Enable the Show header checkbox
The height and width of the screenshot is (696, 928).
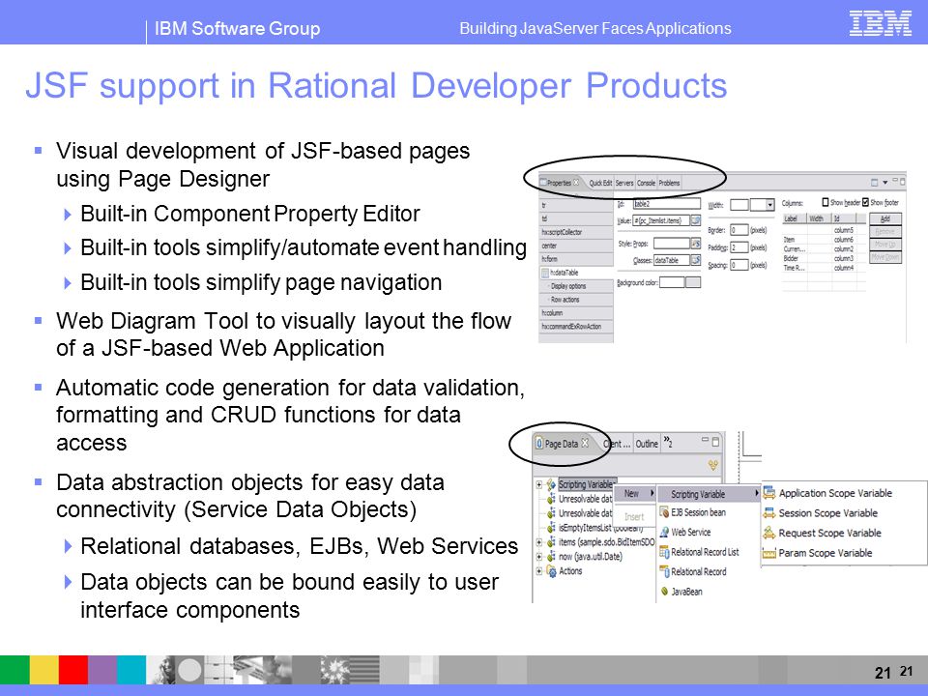(825, 202)
